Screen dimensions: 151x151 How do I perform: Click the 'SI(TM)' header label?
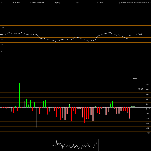pos(57,2)
